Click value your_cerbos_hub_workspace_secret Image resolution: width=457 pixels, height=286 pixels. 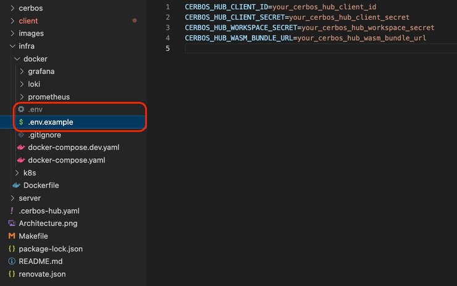point(368,28)
